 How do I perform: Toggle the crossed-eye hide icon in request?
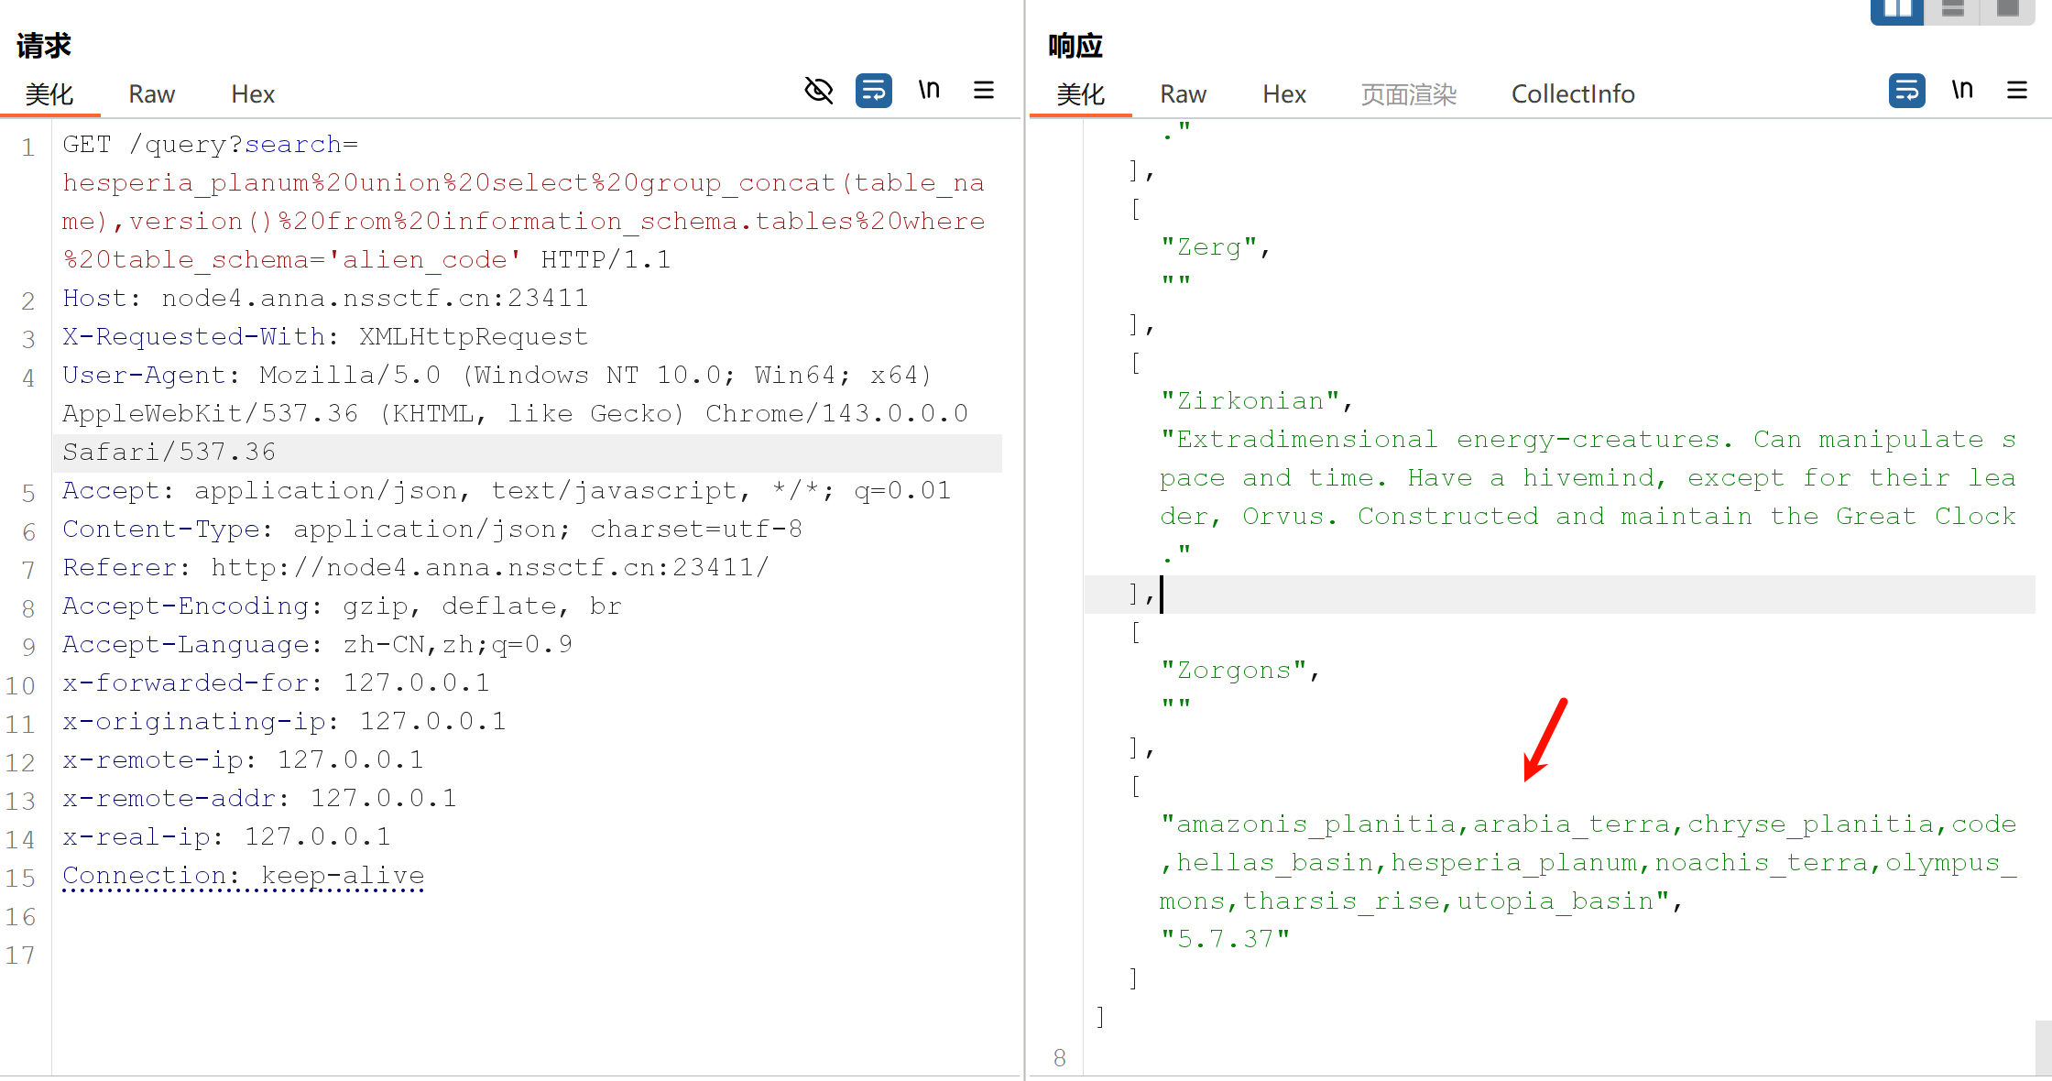tap(818, 91)
